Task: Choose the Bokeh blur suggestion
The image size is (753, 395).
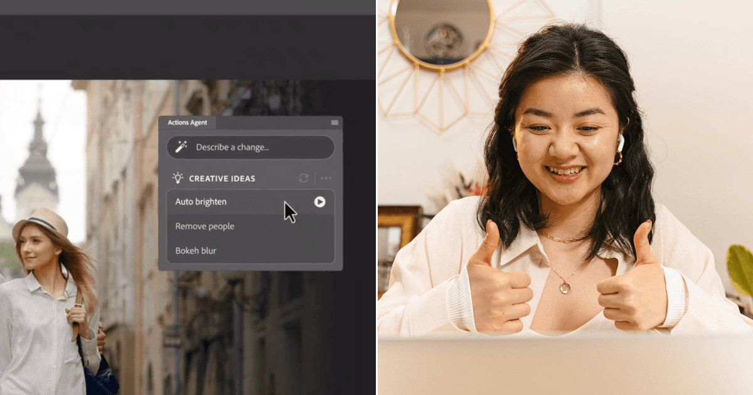Action: [196, 251]
